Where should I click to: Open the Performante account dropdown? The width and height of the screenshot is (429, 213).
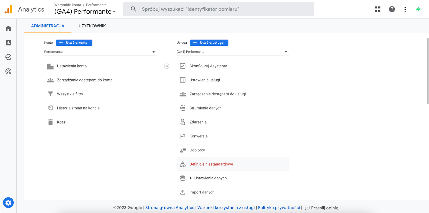[x=100, y=52]
